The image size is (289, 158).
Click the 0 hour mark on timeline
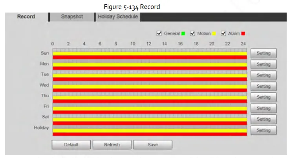(x=53, y=44)
